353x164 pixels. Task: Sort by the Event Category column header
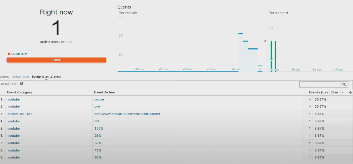pos(20,92)
